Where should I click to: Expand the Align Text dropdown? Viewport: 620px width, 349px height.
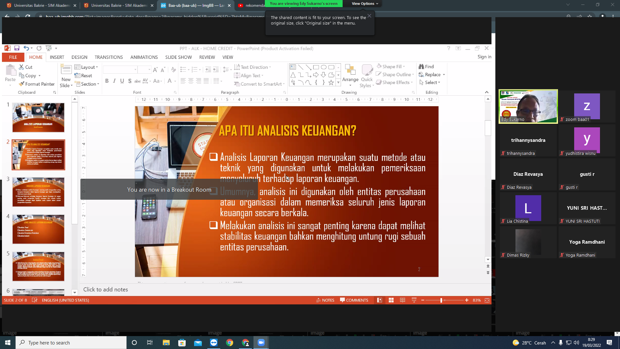click(x=249, y=76)
